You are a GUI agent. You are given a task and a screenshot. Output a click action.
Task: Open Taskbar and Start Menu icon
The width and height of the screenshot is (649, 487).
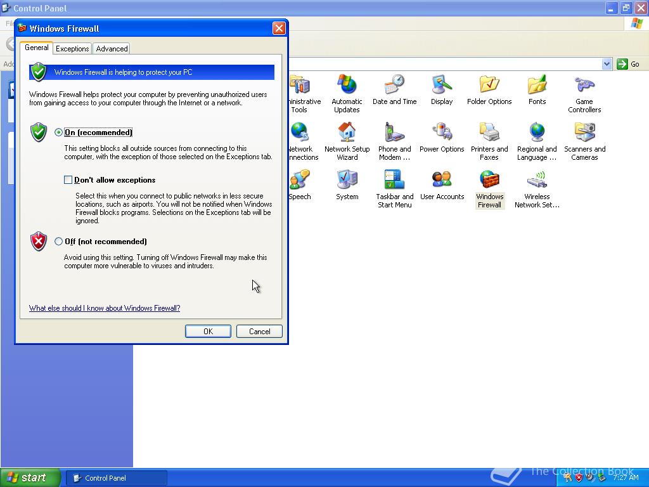click(x=394, y=189)
